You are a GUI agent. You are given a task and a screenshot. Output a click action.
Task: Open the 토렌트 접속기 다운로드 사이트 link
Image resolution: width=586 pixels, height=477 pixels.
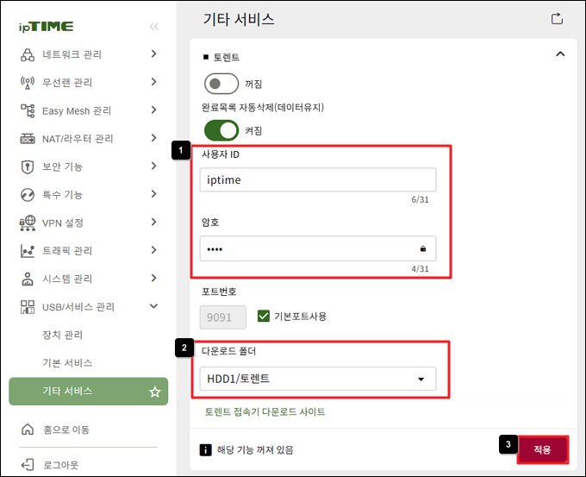coord(265,412)
